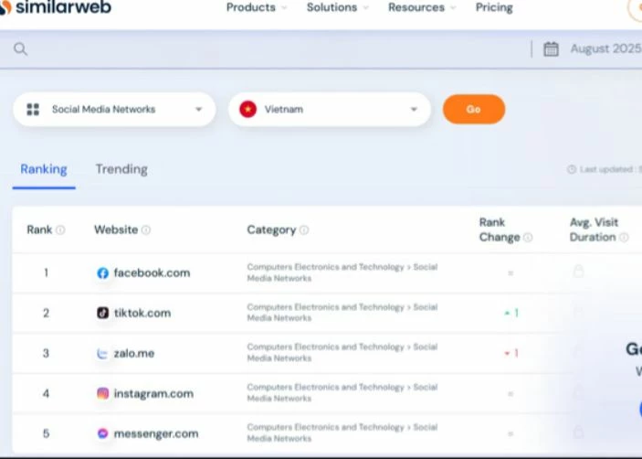Select the Ranking tab
This screenshot has width=642, height=459.
pos(44,169)
